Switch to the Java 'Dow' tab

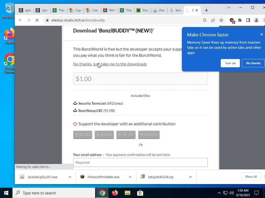(x=159, y=10)
